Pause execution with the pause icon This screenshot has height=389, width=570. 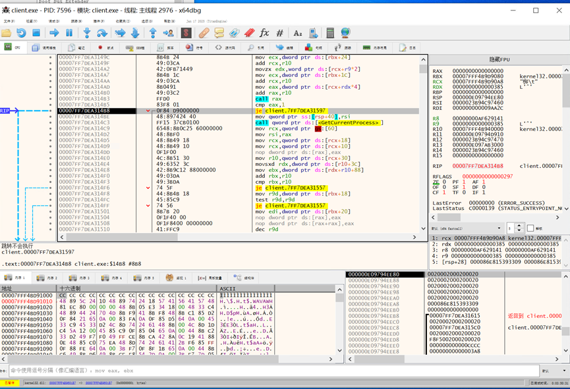[x=69, y=33]
